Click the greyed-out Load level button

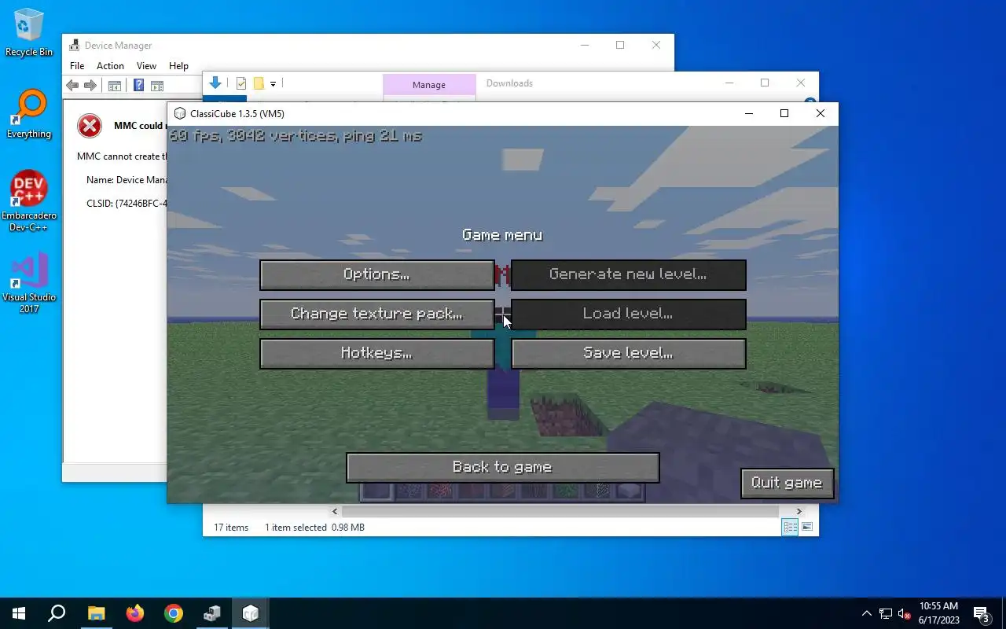628,314
